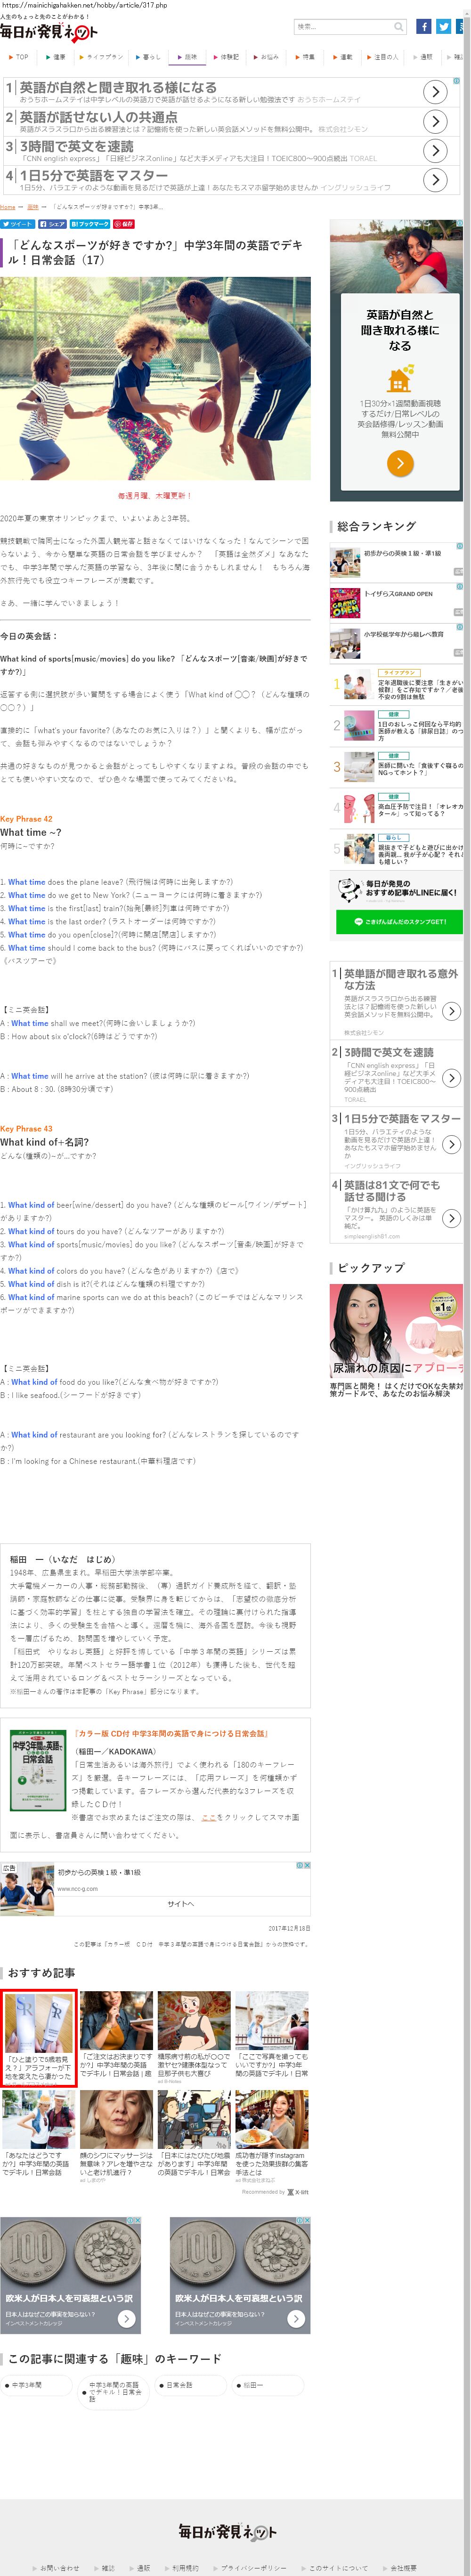Click keyword tag 稲田一
Image resolution: width=471 pixels, height=2576 pixels.
point(269,2385)
